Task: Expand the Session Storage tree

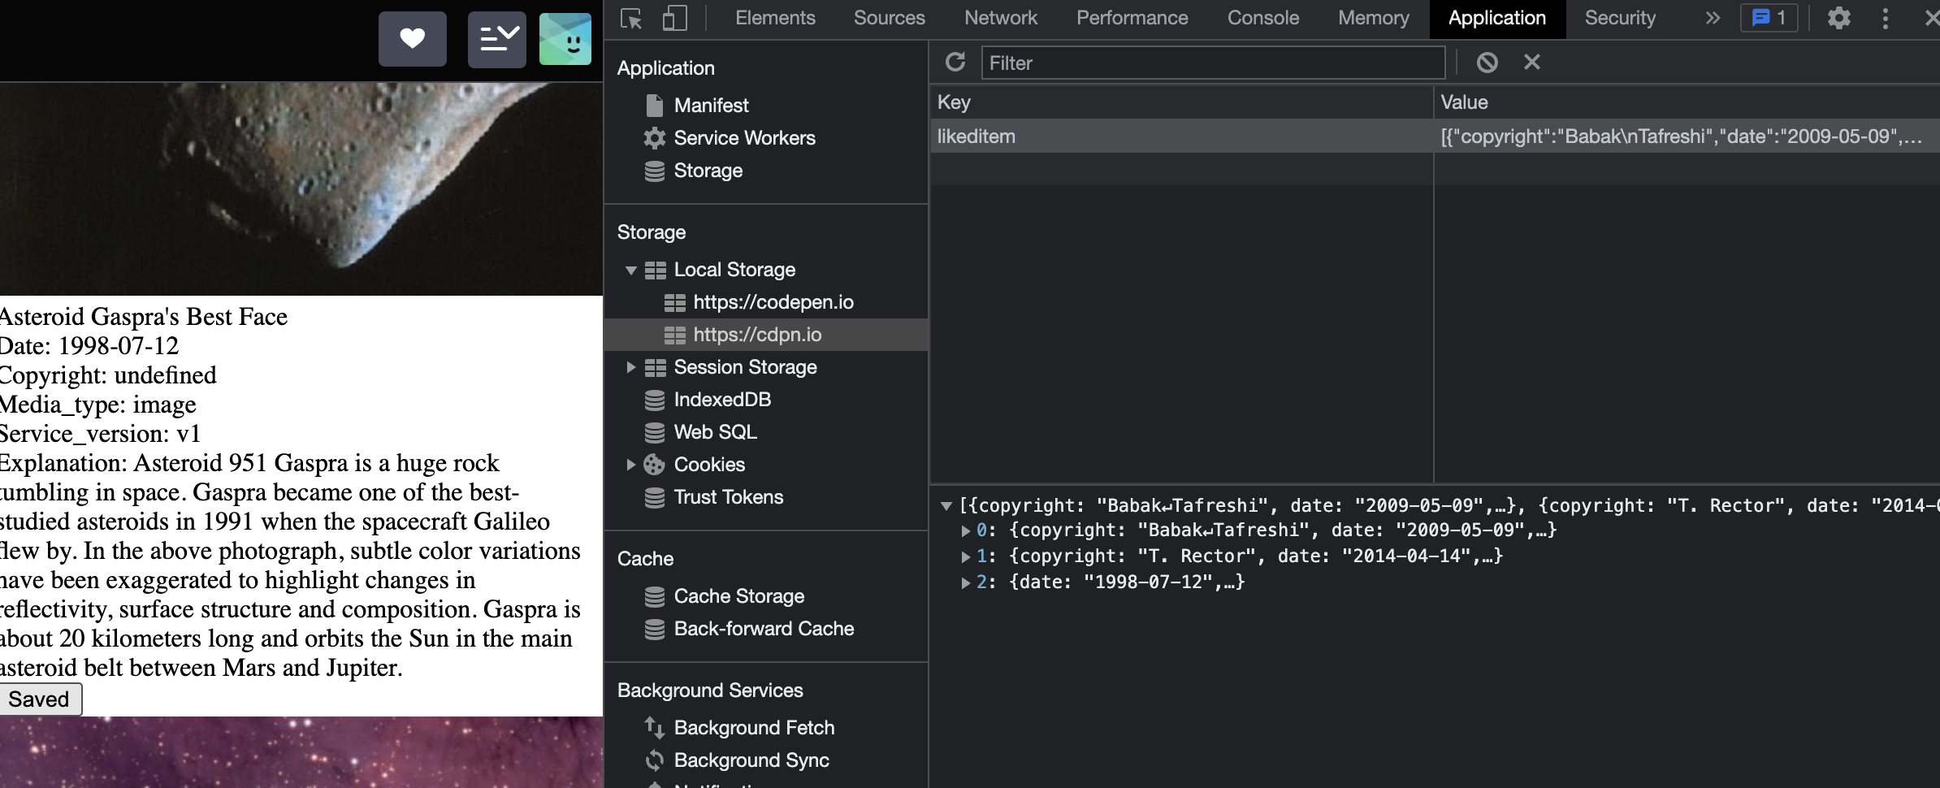Action: [630, 367]
